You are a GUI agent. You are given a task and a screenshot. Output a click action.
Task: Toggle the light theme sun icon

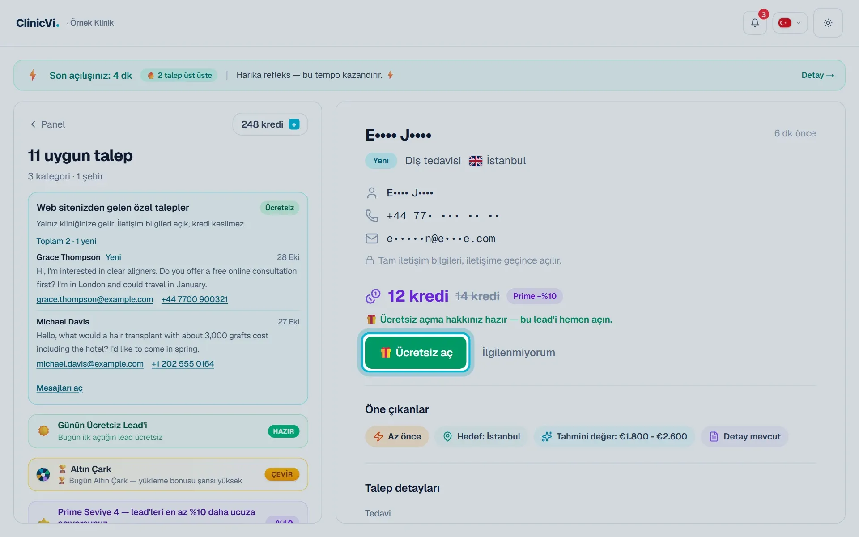(x=828, y=23)
